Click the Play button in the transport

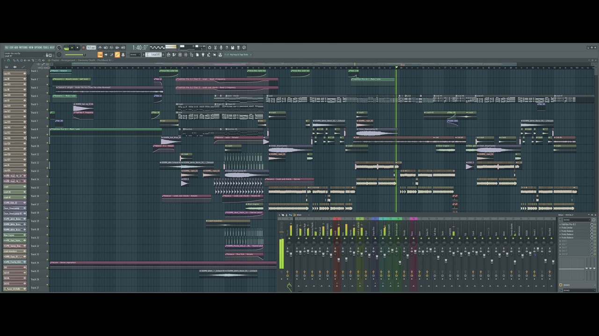[72, 48]
